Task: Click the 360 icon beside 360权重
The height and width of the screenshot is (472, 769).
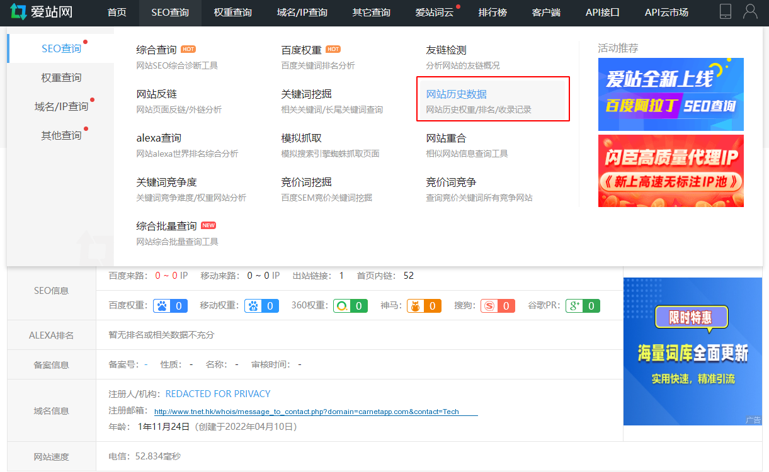Action: (x=342, y=306)
